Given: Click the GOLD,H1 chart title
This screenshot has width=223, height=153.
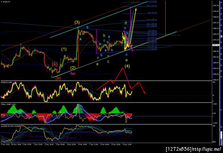Looking at the screenshot, I should point(7,2).
